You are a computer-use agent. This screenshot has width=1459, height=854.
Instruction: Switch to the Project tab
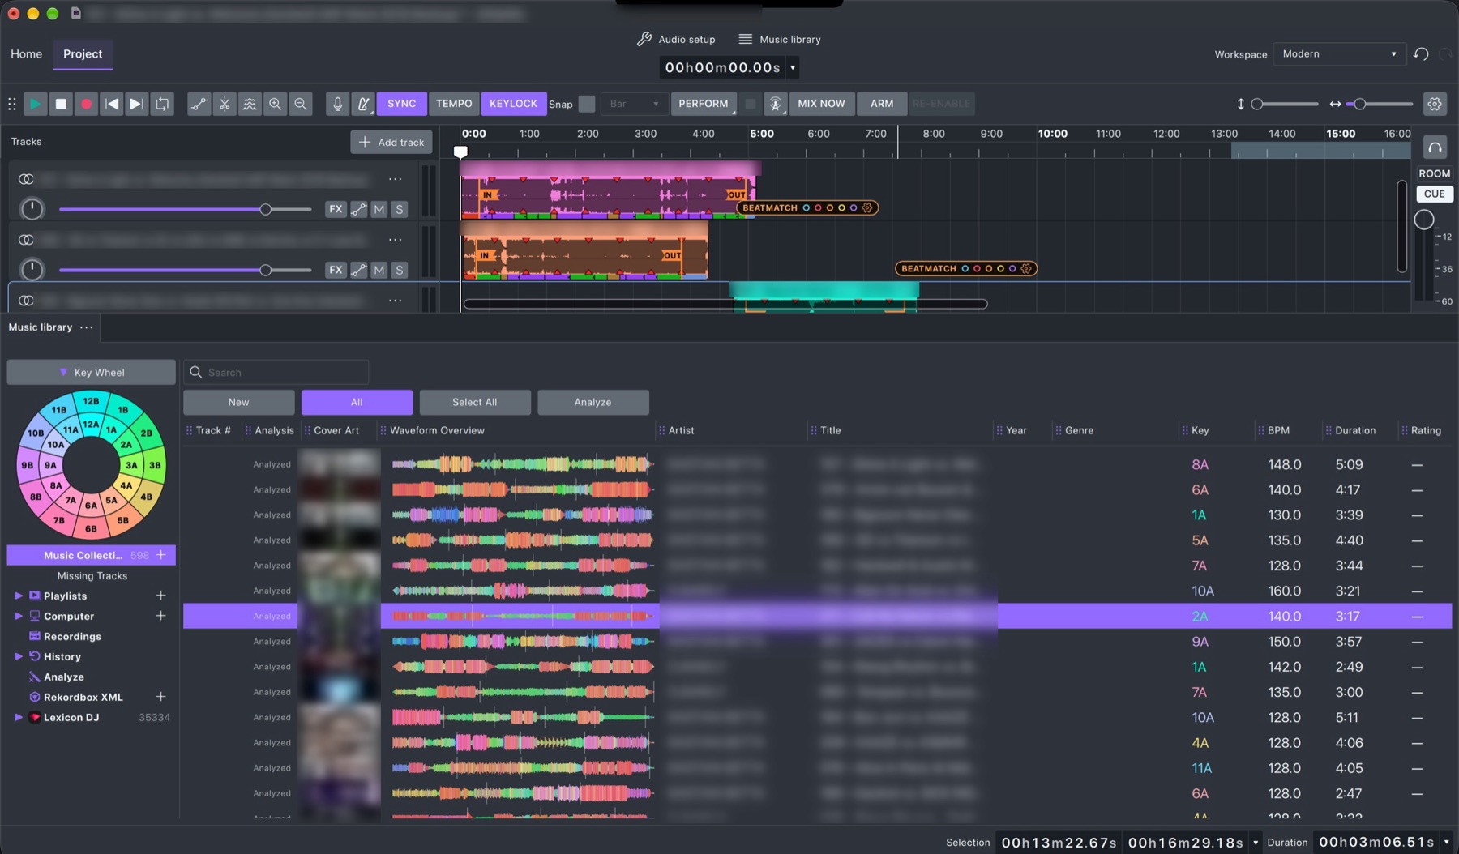coord(83,54)
